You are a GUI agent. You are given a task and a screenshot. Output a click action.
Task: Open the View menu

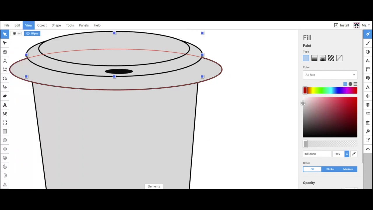(x=29, y=25)
